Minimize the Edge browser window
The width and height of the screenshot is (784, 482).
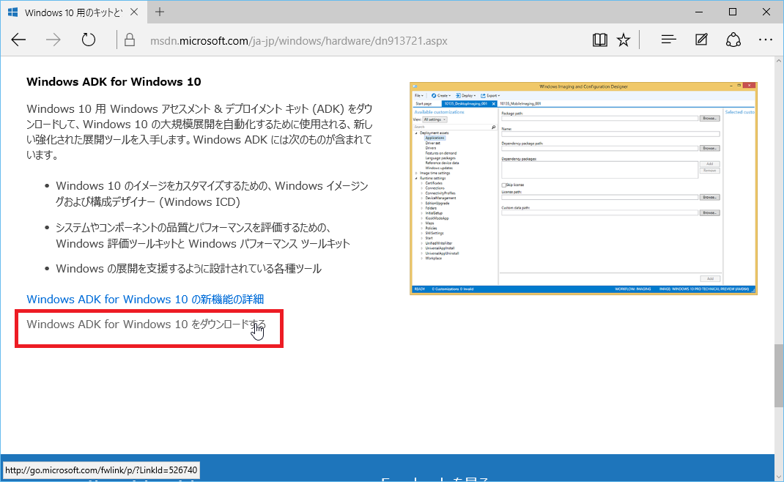click(699, 12)
